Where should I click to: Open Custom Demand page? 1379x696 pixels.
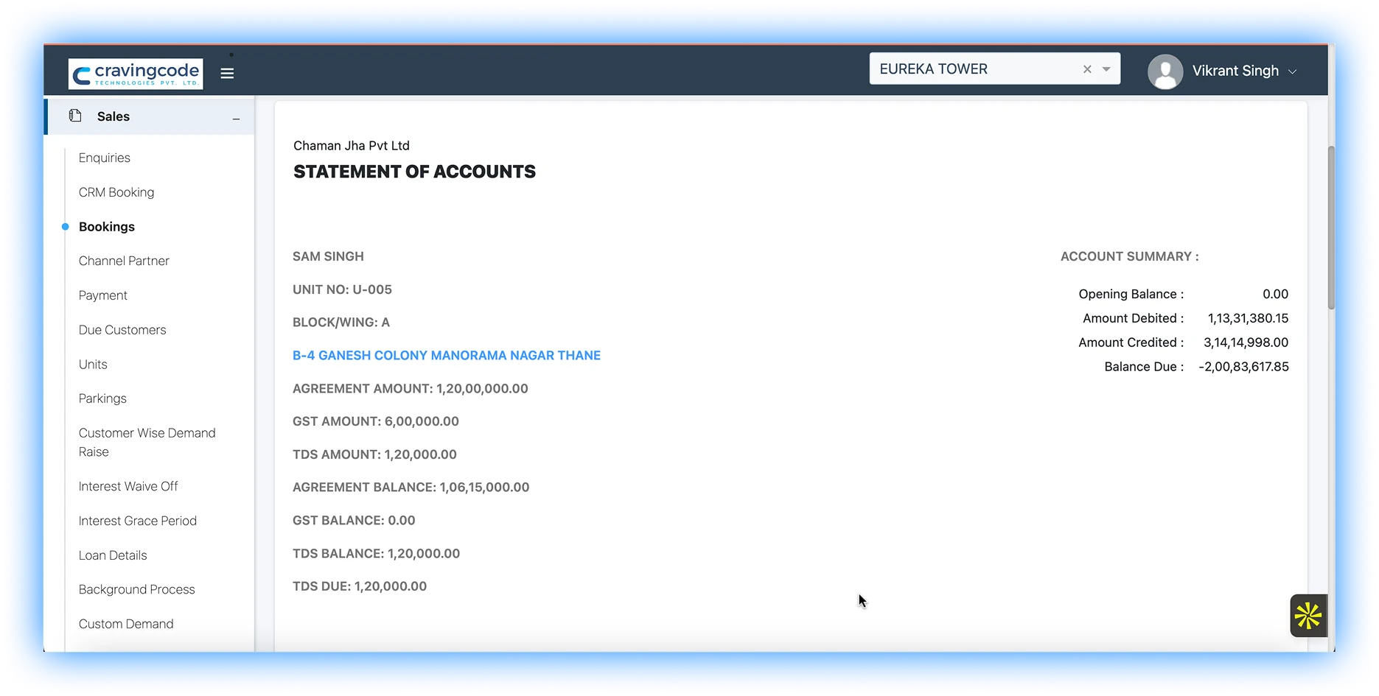point(126,624)
